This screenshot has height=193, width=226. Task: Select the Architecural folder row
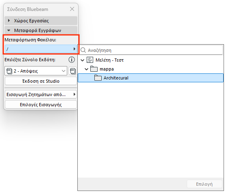point(151,78)
